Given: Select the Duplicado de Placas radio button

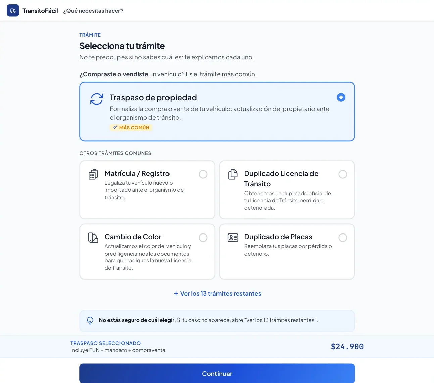Looking at the screenshot, I should click(343, 238).
